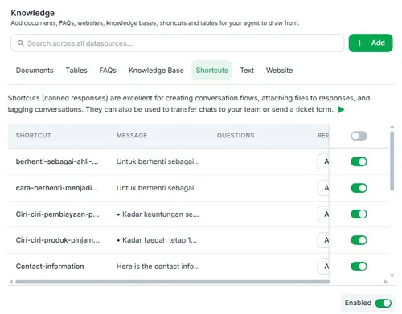This screenshot has width=402, height=314.
Task: Open the Documents tab
Action: coord(35,71)
